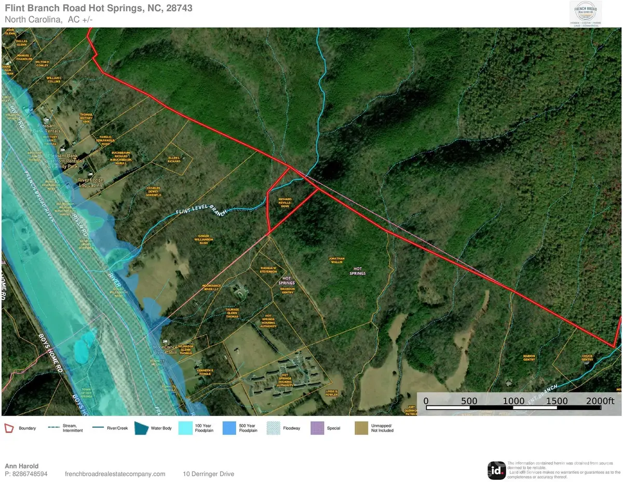
Task: Click the BUCHSBAUM RICHARD parcel label
Action: 120,158
